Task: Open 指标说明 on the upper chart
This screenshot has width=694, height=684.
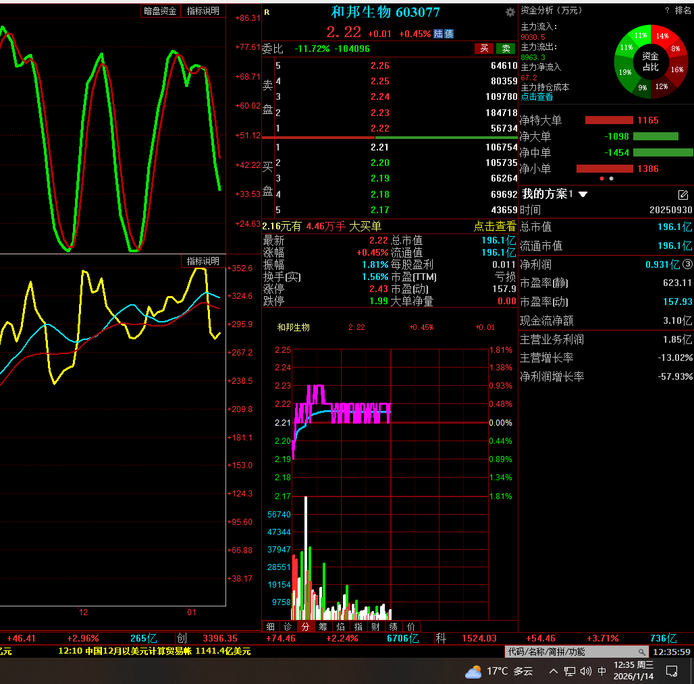Action: [203, 11]
